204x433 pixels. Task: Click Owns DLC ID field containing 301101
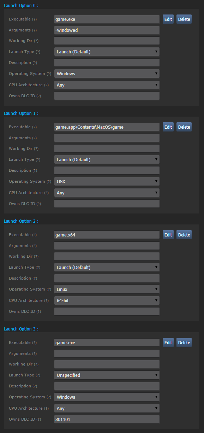pyautogui.click(x=107, y=419)
